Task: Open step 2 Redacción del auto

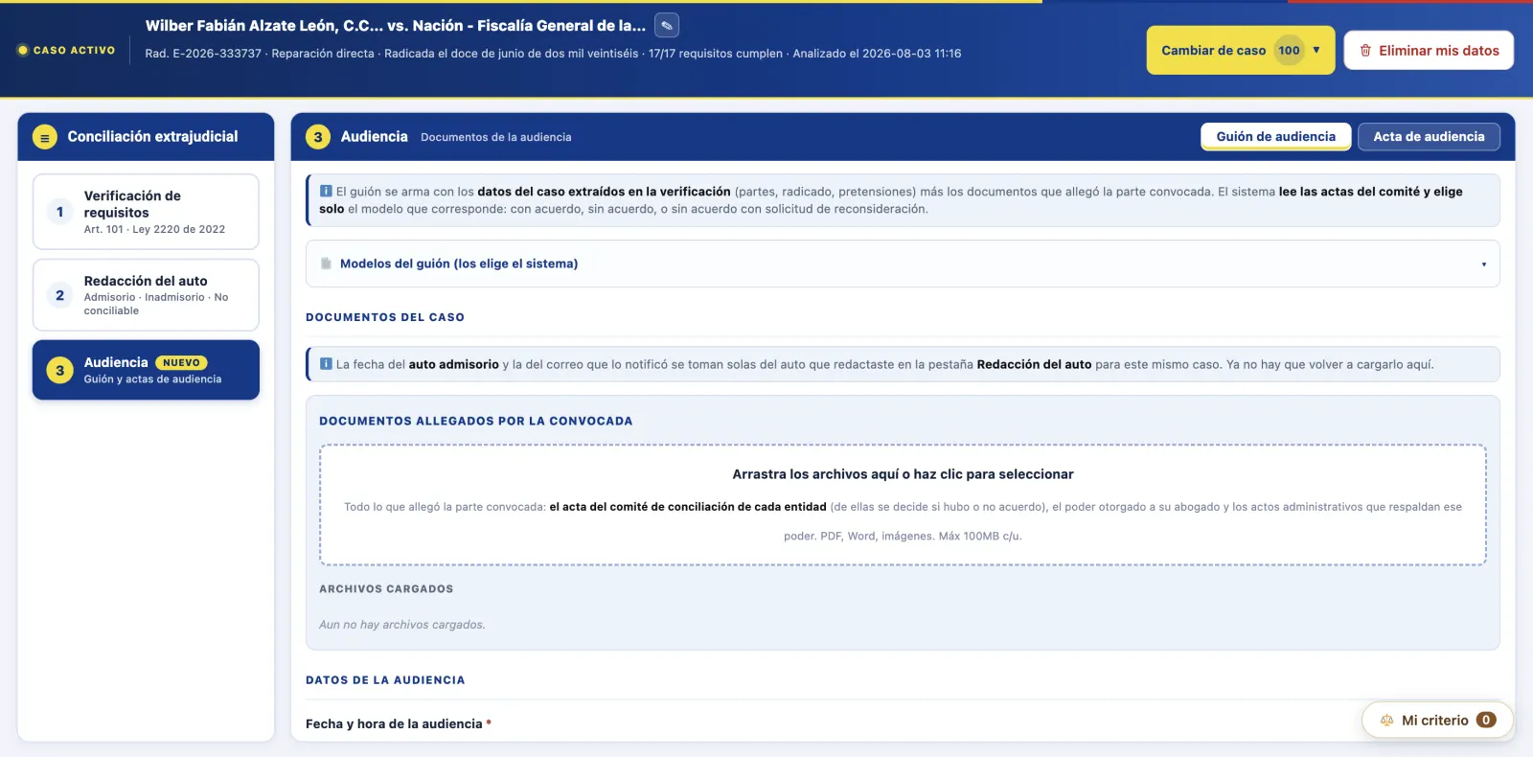Action: point(146,295)
